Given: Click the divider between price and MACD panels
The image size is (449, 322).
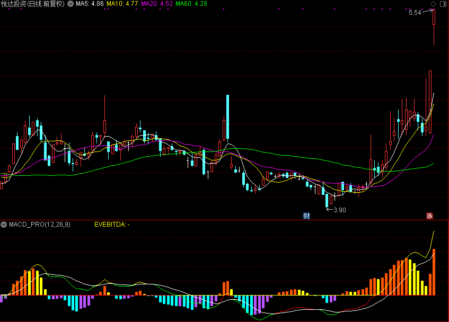Looking at the screenshot, I should [224, 220].
